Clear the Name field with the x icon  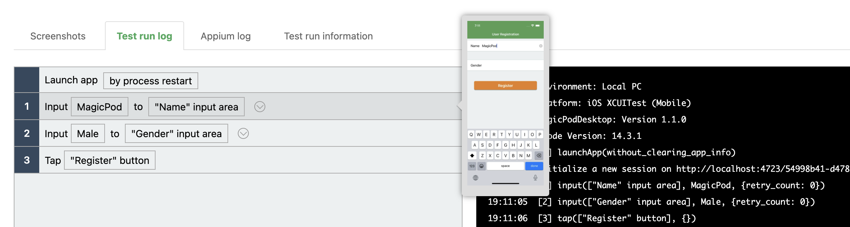[x=541, y=46]
